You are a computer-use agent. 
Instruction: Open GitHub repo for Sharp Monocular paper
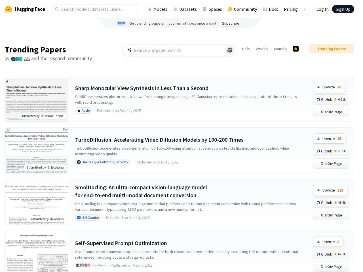click(x=331, y=100)
